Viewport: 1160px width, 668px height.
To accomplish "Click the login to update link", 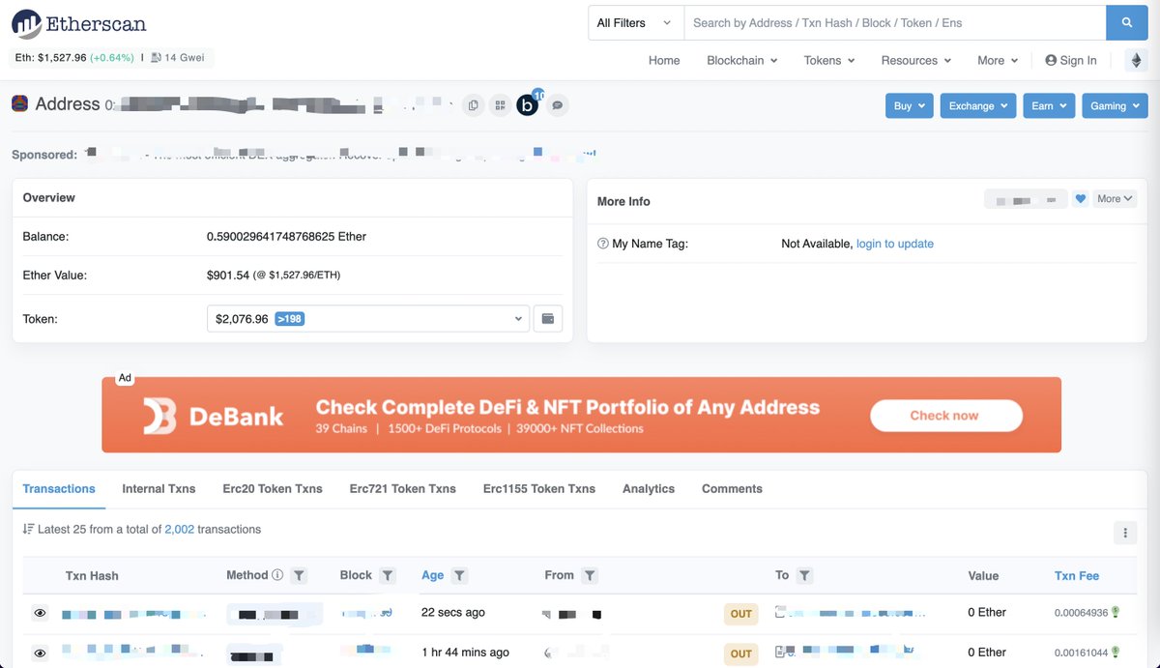I will [x=895, y=244].
